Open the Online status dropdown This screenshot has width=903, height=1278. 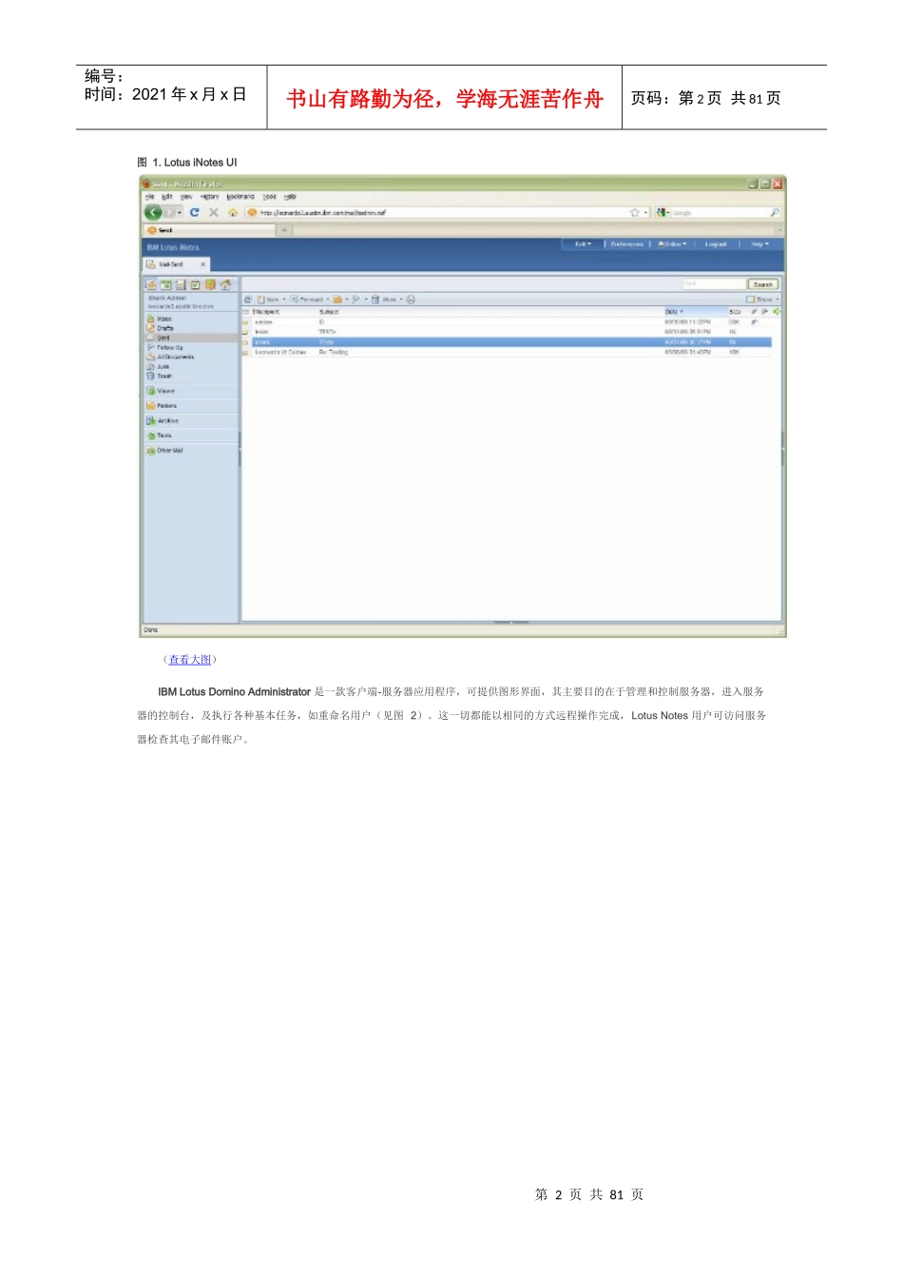[673, 244]
